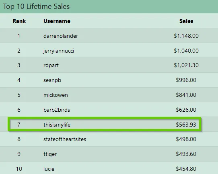Select the $454.80 sales amount
The width and height of the screenshot is (218, 174).
click(x=186, y=169)
